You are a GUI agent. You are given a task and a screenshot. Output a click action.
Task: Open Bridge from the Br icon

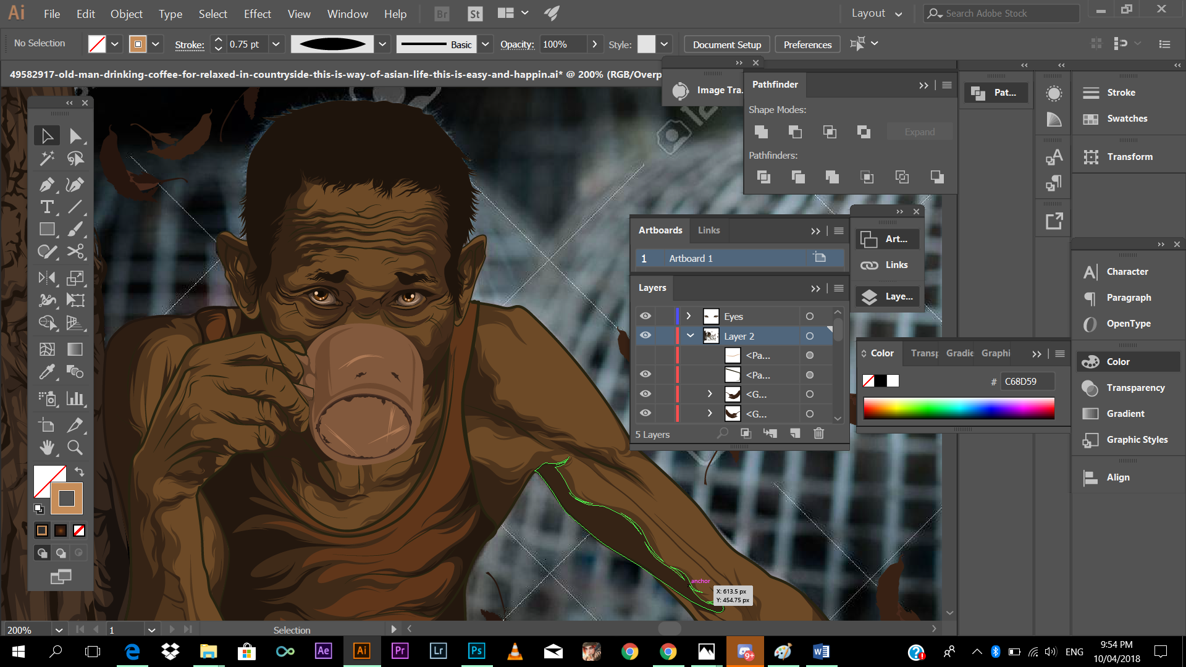pyautogui.click(x=442, y=14)
